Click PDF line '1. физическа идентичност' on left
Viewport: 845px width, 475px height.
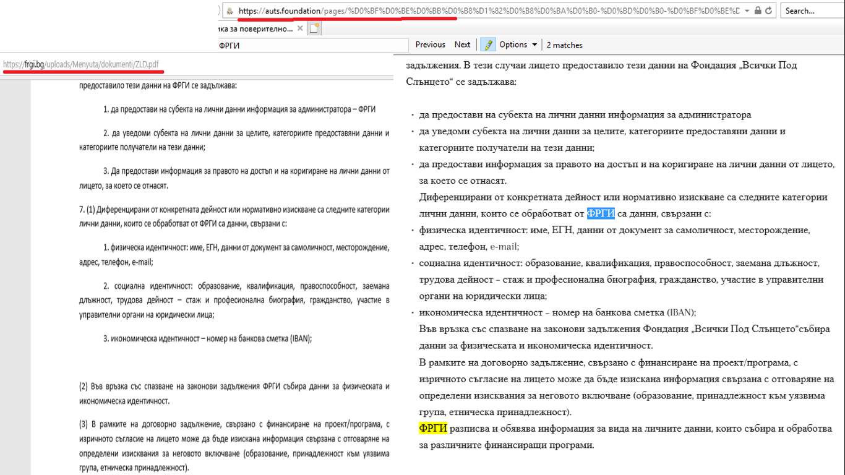pos(234,254)
